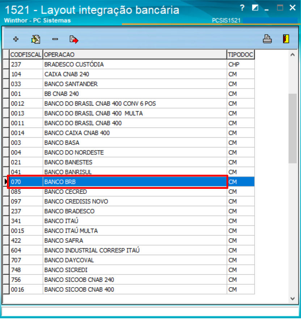The image size is (301, 319).
Task: Click CM cell in BANCO SAFRA row
Action: point(241,240)
